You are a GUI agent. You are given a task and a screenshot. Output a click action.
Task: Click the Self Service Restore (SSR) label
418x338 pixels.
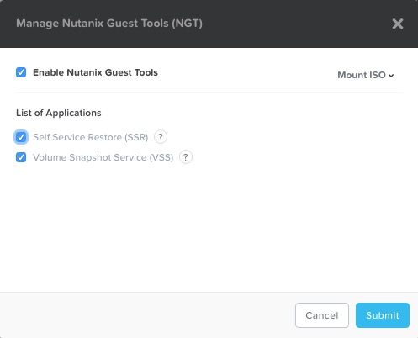(x=90, y=137)
